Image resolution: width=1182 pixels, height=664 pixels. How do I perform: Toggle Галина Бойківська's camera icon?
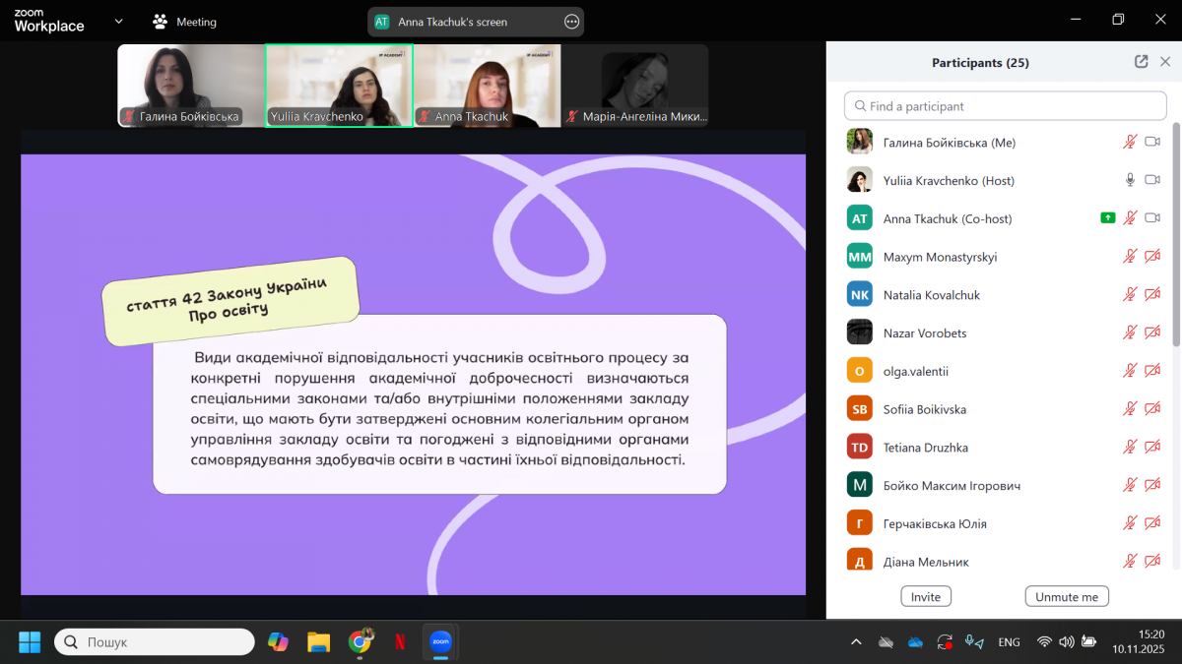pyautogui.click(x=1152, y=143)
